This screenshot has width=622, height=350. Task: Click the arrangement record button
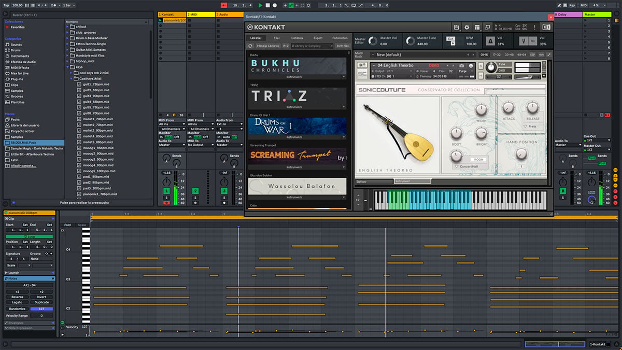pyautogui.click(x=275, y=5)
